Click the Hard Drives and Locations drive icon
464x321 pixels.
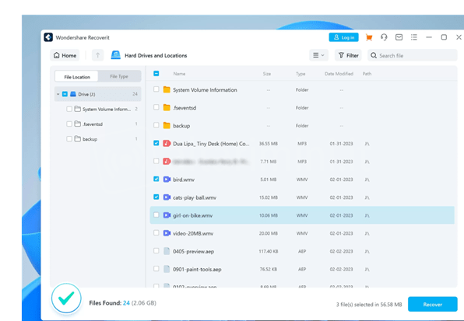[116, 55]
